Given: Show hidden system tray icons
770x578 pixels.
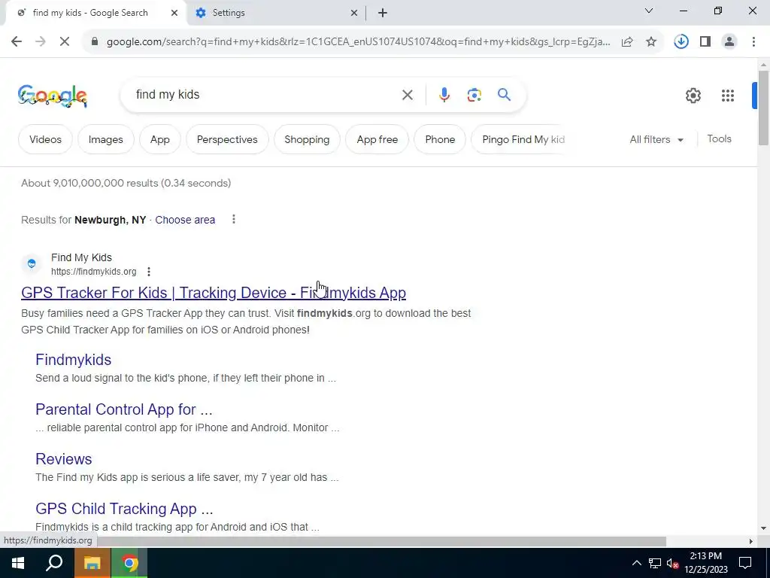Looking at the screenshot, I should pos(636,563).
